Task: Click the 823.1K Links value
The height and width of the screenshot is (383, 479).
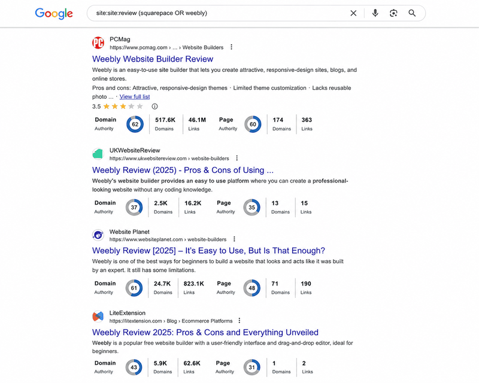Action: pos(193,284)
